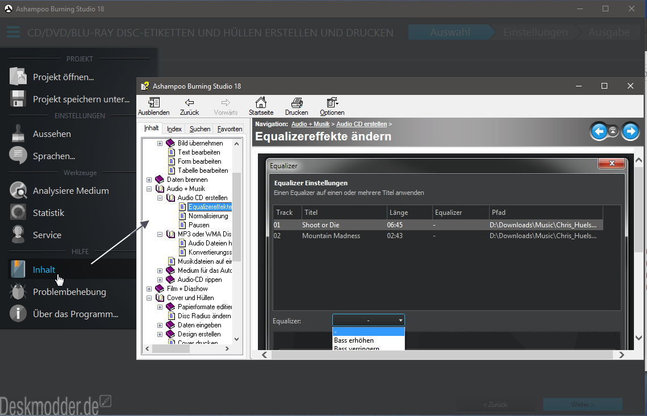This screenshot has height=416, width=647.
Task: Open the Normalisierung help topic
Action: point(208,216)
